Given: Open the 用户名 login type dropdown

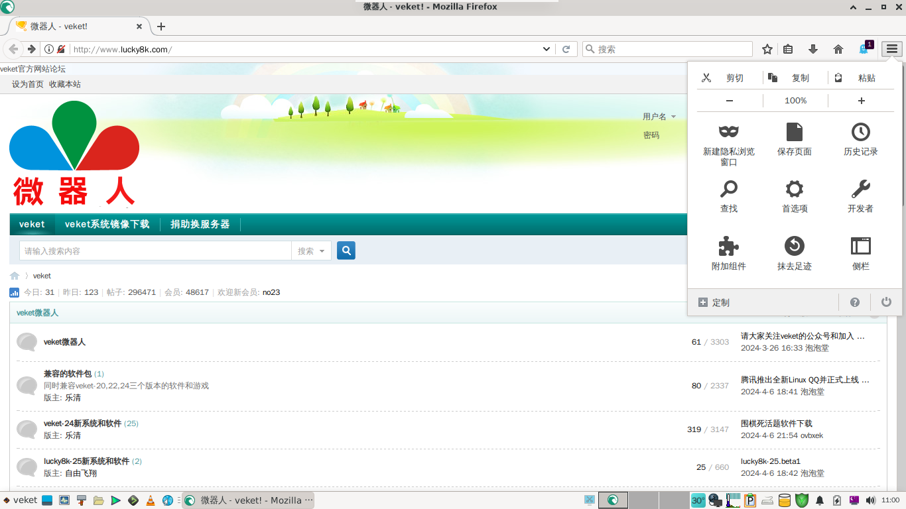Looking at the screenshot, I should point(659,117).
